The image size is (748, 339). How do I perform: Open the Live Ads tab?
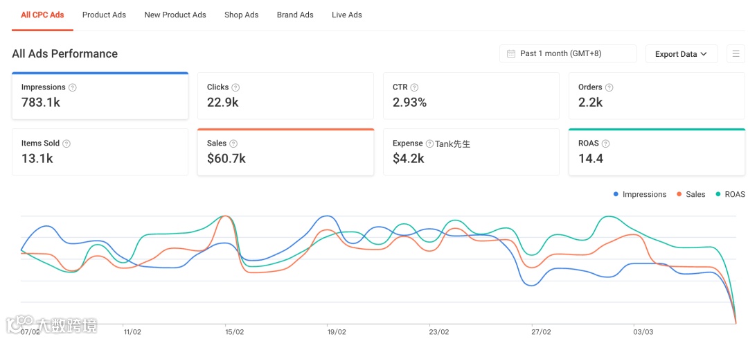tap(346, 15)
